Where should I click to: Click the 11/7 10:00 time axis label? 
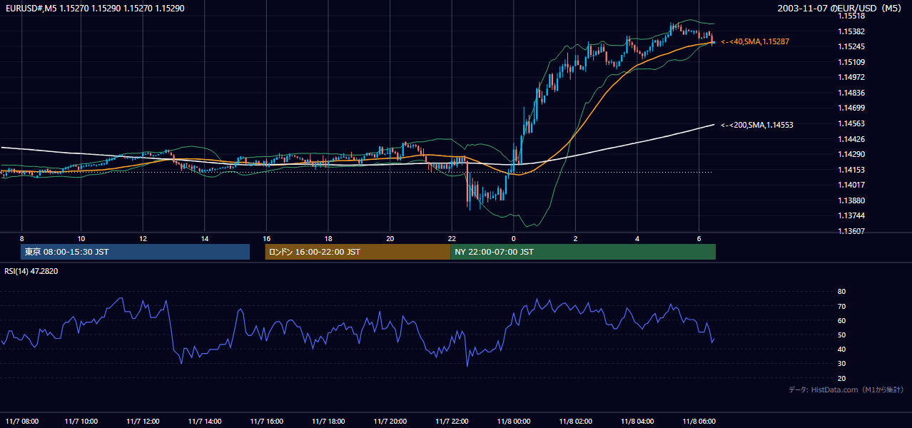point(81,421)
